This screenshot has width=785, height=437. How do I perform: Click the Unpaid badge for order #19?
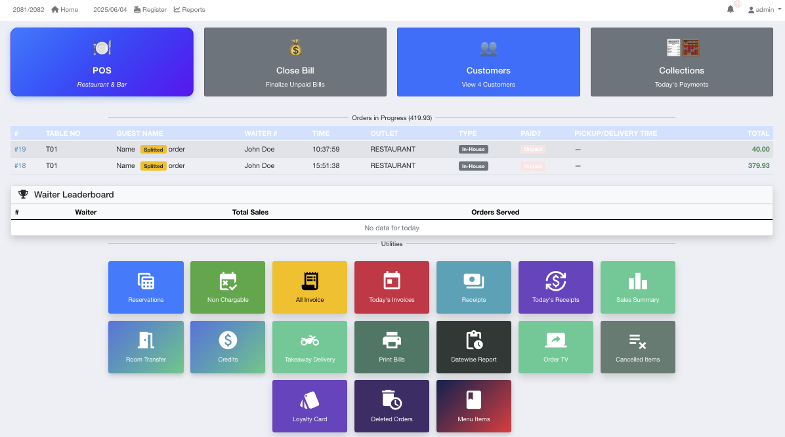tap(533, 149)
